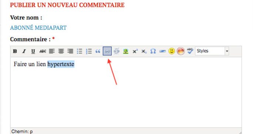
Task: Insert an image with the tree icon
Action: [x=125, y=51]
